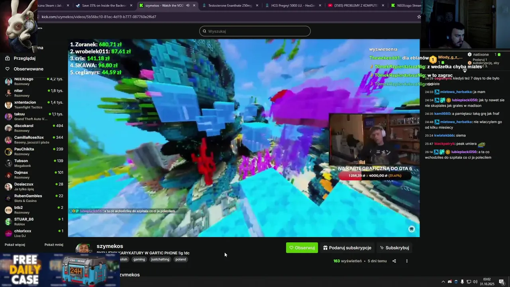Click the Subskrybuj button
The width and height of the screenshot is (510, 287).
click(394, 248)
